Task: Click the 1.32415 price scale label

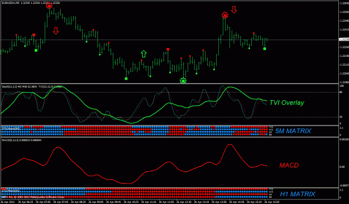Action: pyautogui.click(x=344, y=30)
